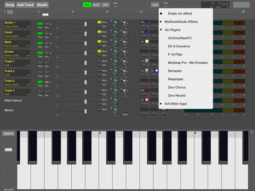The width and height of the screenshot is (255, 191).
Task: Open the yellow AU effect on Bass
Action: pos(147,42)
